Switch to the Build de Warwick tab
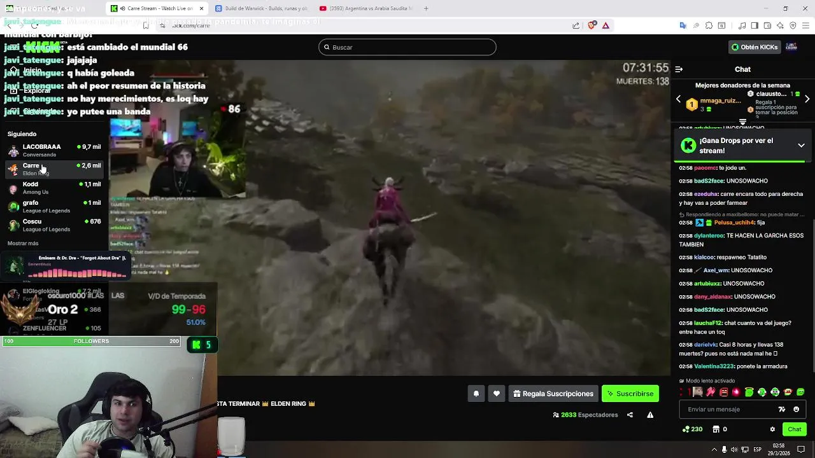Image resolution: width=815 pixels, height=458 pixels. pyautogui.click(x=261, y=8)
